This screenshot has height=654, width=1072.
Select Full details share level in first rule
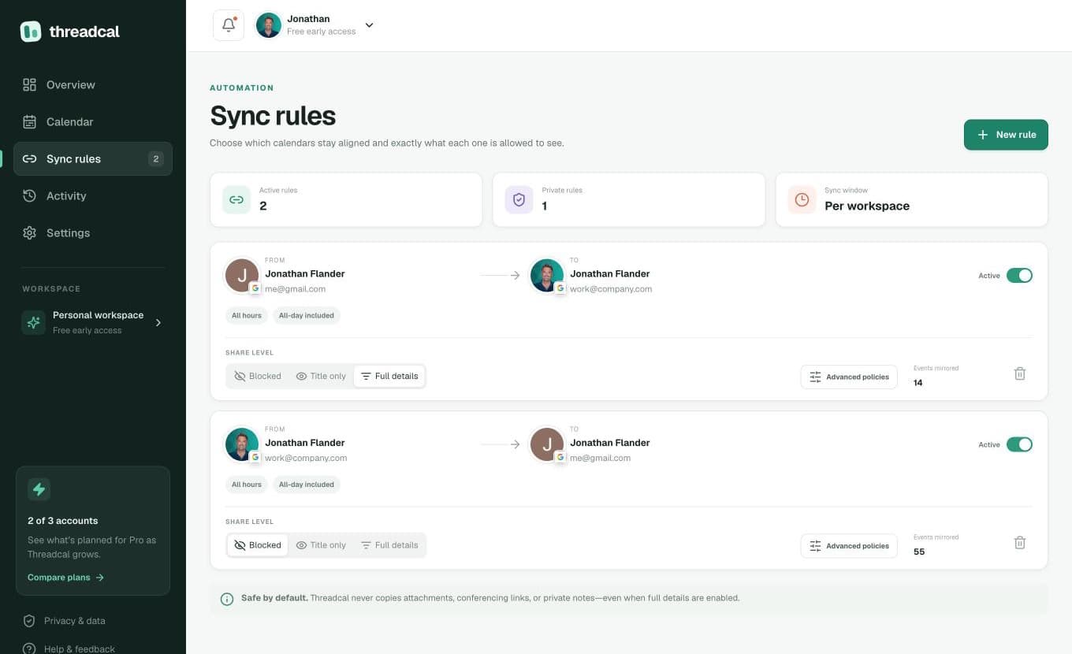click(x=389, y=376)
